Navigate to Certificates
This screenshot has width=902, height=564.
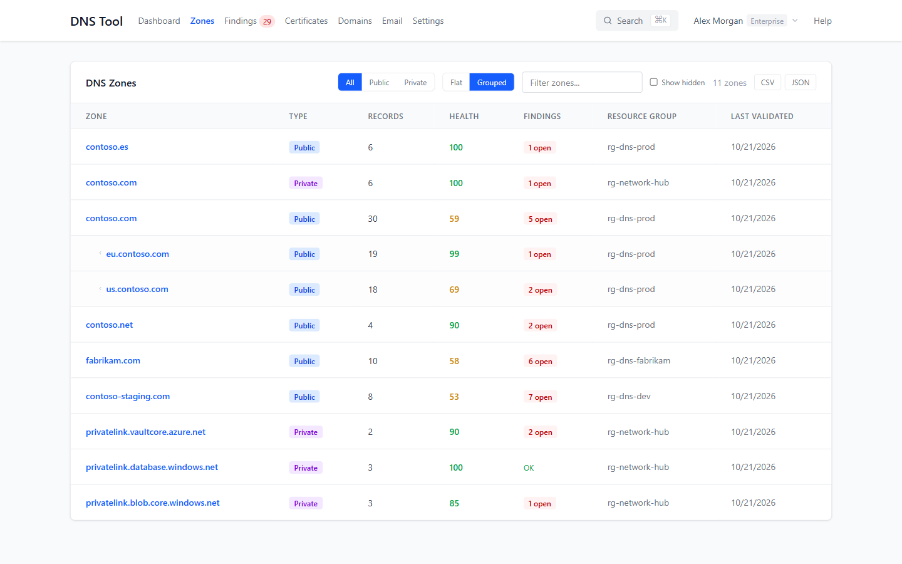coord(306,21)
